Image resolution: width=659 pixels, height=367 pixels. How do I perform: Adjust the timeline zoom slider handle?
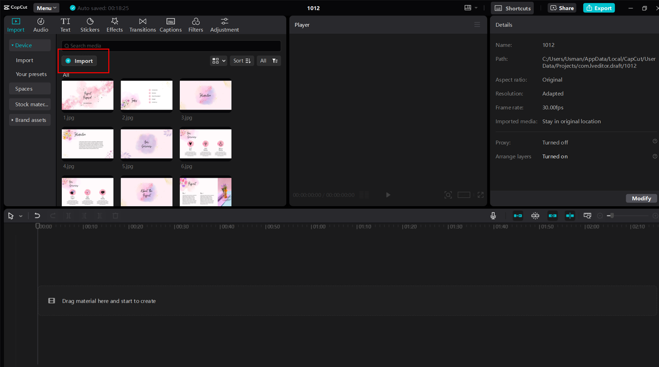[x=611, y=215]
